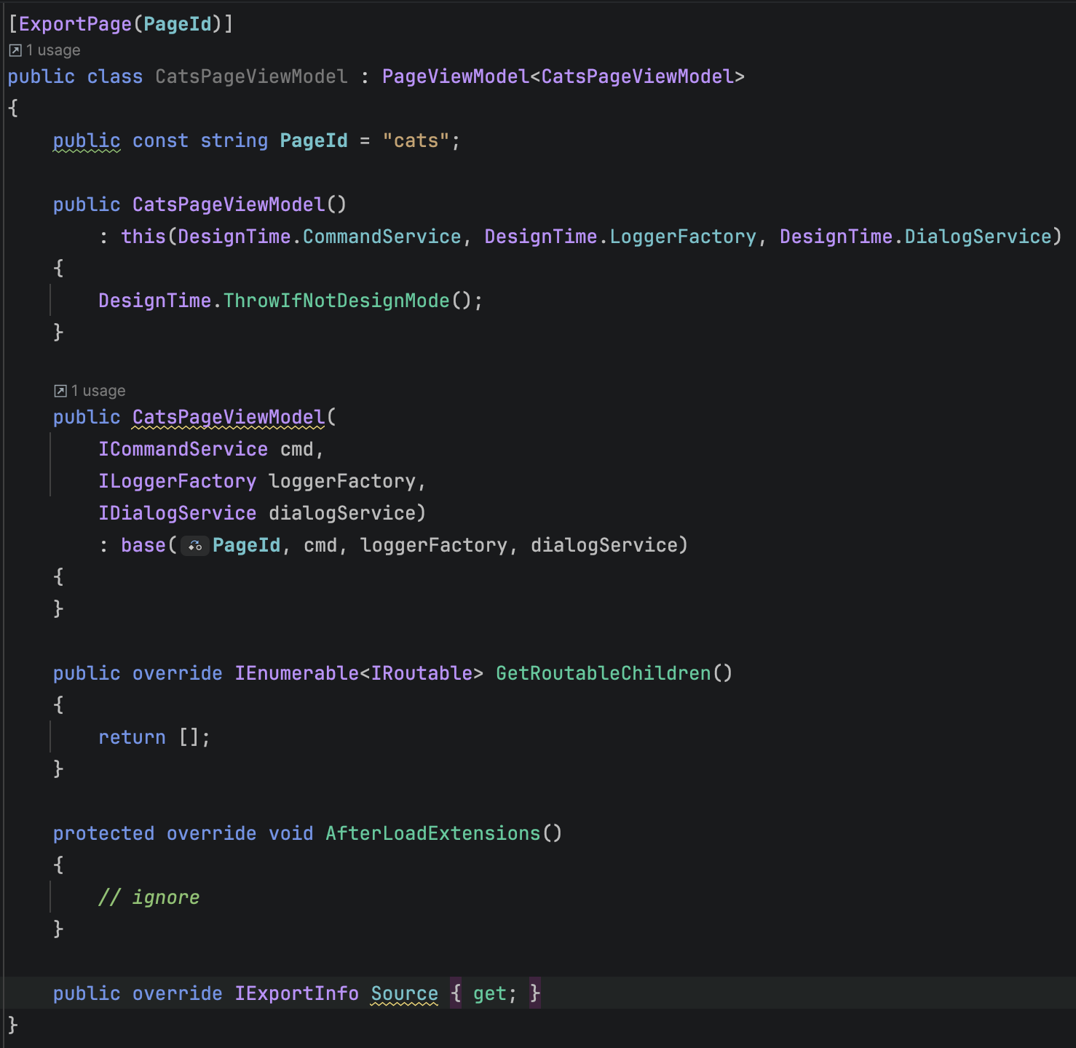
Task: Click the underlined CatsPageViewModel constructor name
Action: [x=228, y=417]
